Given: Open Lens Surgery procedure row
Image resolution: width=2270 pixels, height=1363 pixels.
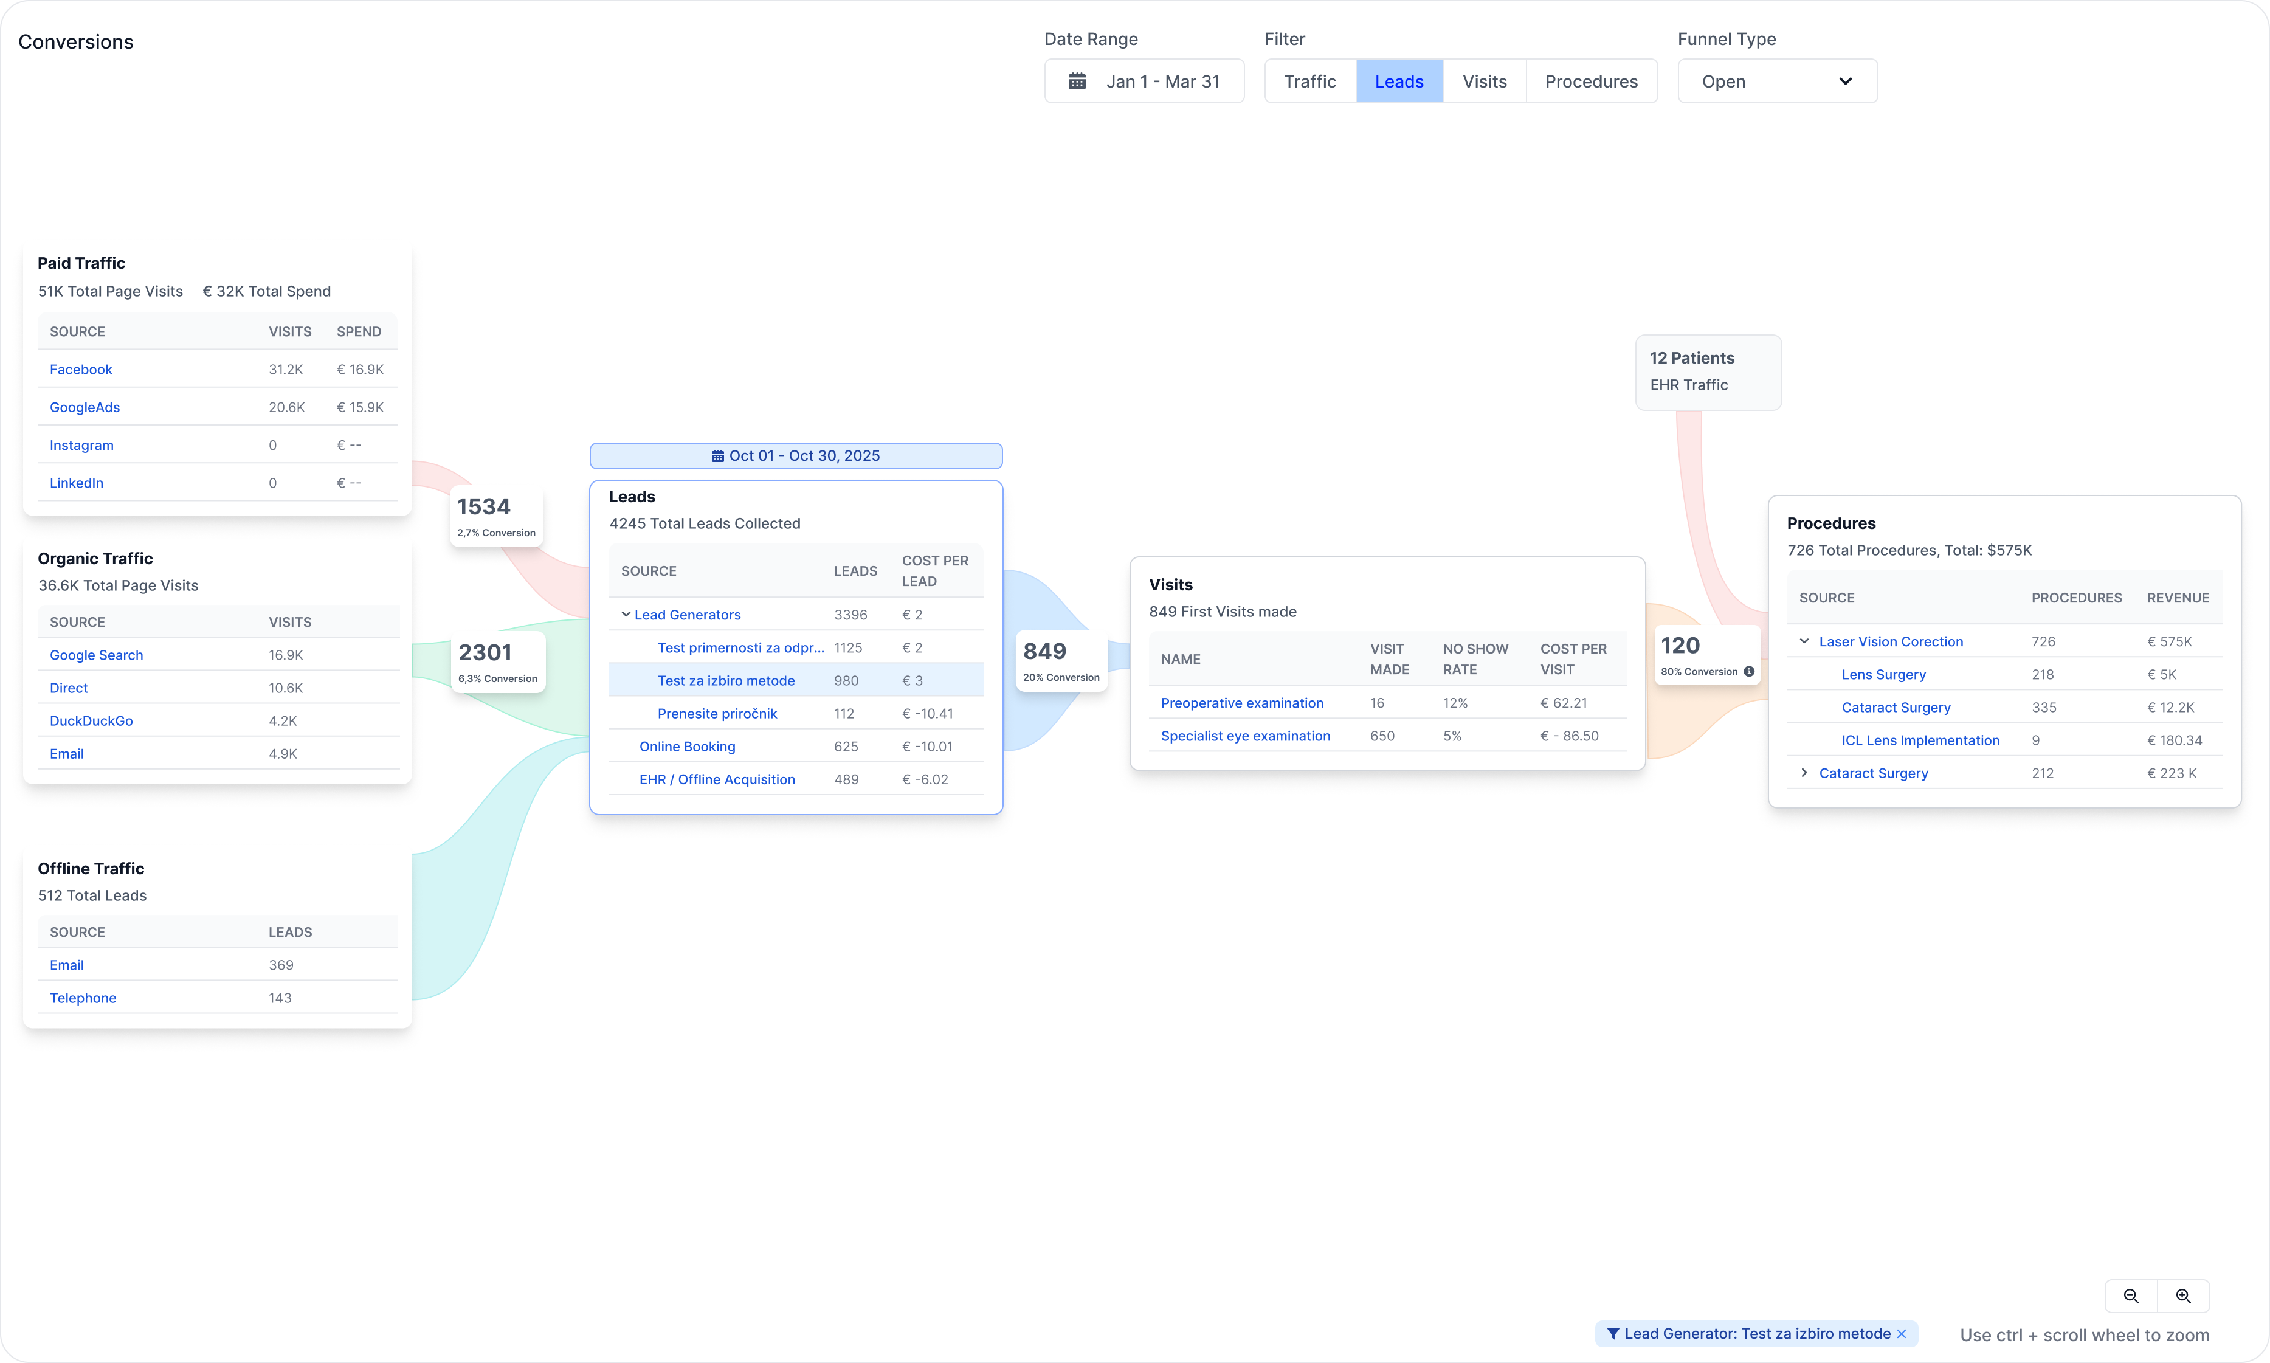Looking at the screenshot, I should [1883, 674].
